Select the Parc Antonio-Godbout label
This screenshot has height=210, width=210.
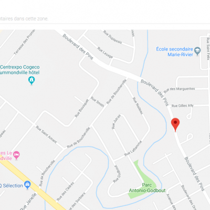[x=147, y=187]
